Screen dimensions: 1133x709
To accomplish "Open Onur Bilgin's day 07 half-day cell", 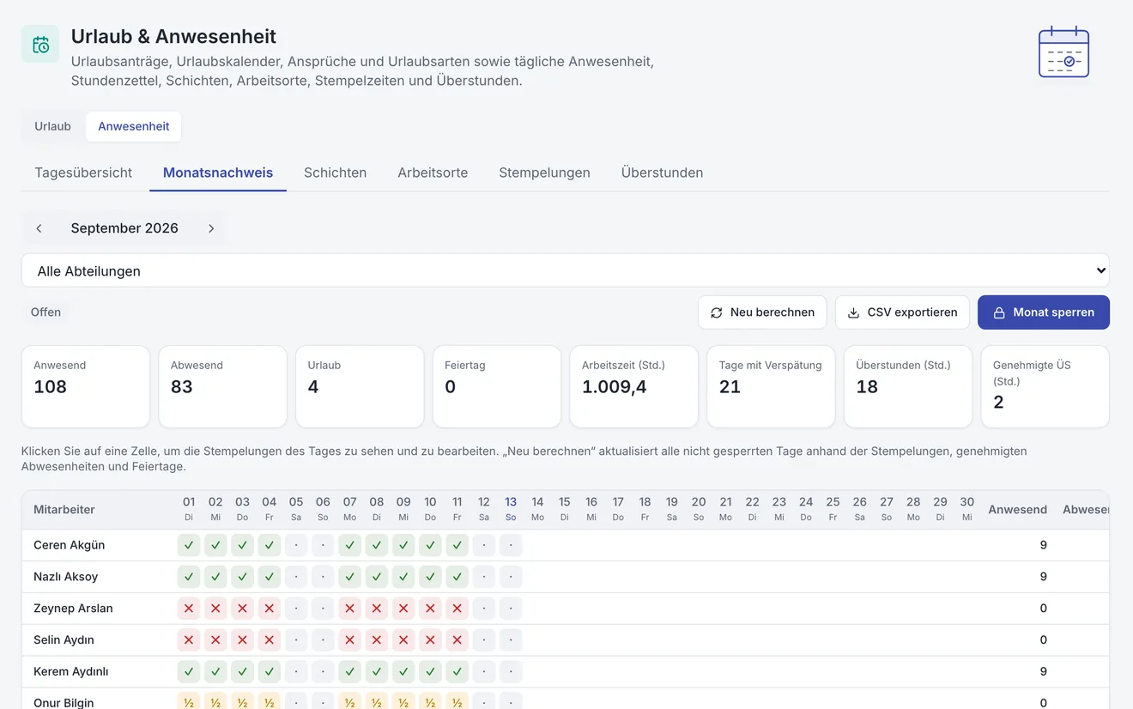I will 349,702.
